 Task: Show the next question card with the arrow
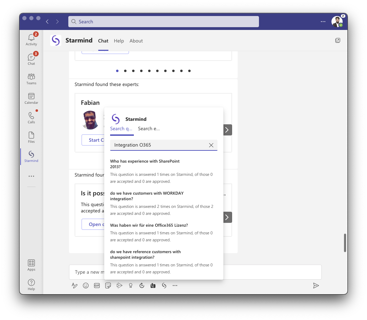(227, 217)
